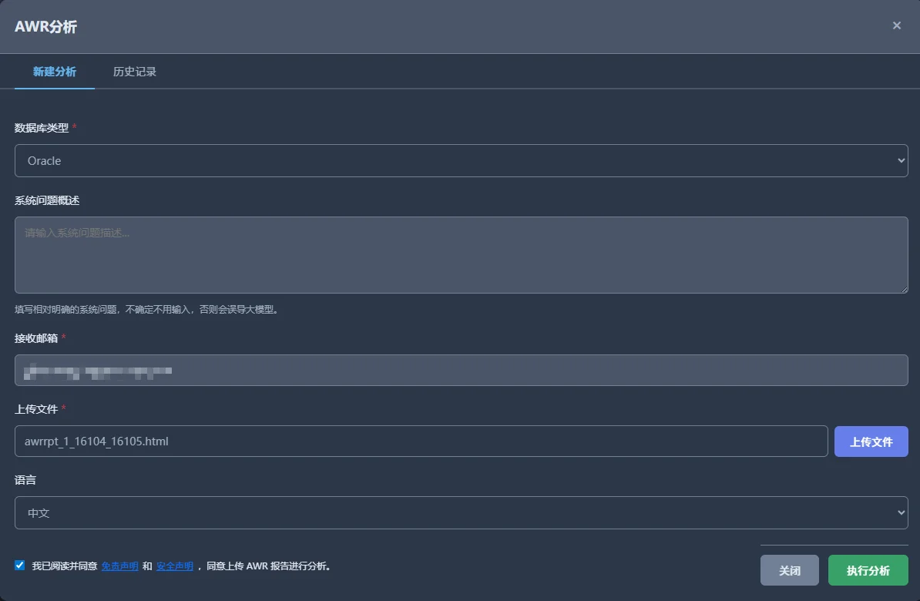Click the gray 关闭 button
Image resolution: width=920 pixels, height=601 pixels.
tap(790, 570)
